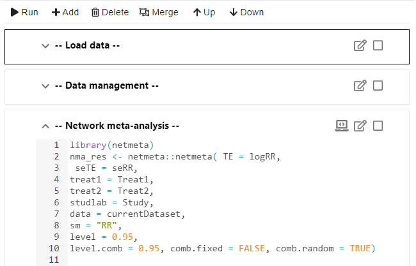Check the Network meta-analysis chunk checkbox
This screenshot has width=416, height=266.
(x=378, y=126)
